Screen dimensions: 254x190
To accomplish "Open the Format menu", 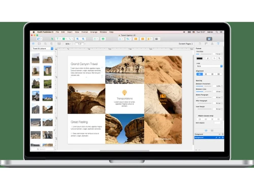I will coord(84,32).
